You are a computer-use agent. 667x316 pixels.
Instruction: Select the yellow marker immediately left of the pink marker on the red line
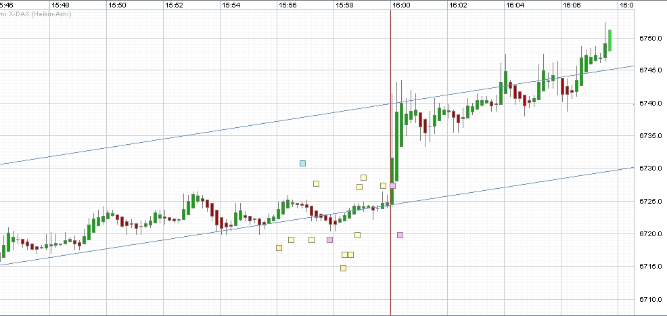(x=384, y=185)
